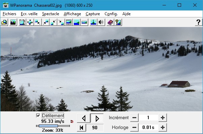Open the Capture menu
This screenshot has height=134, width=203.
93,14
